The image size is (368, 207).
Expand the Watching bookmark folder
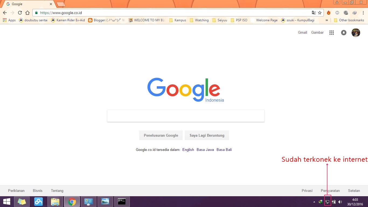[x=199, y=20]
